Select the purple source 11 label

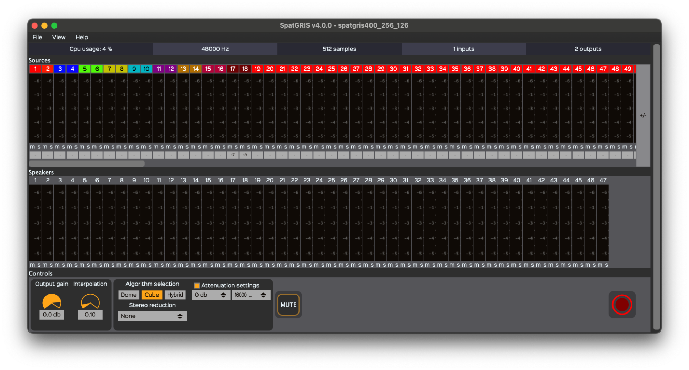point(159,69)
